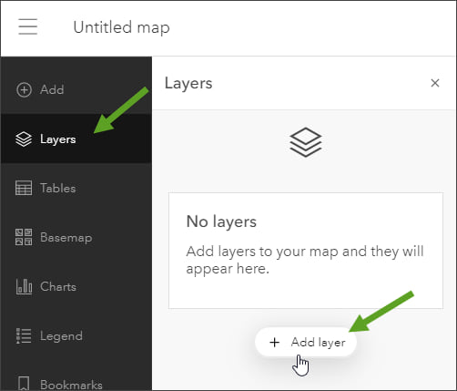
Task: Select the Add menu label
Action: coord(52,90)
